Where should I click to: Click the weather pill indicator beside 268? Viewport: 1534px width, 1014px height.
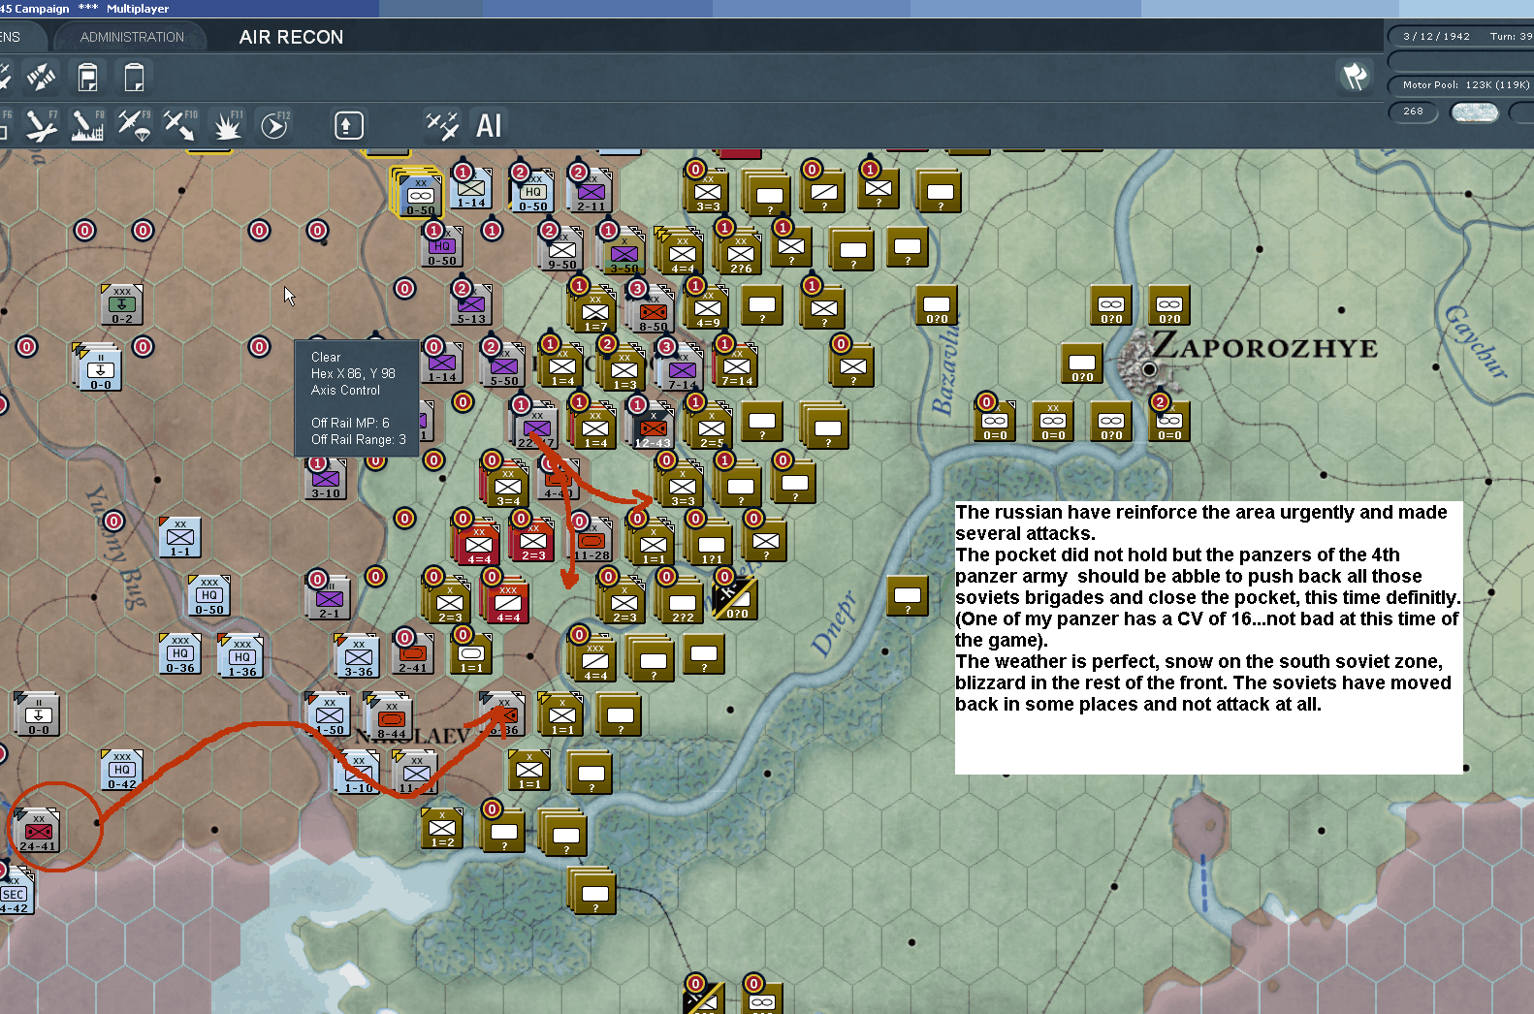click(x=1474, y=112)
